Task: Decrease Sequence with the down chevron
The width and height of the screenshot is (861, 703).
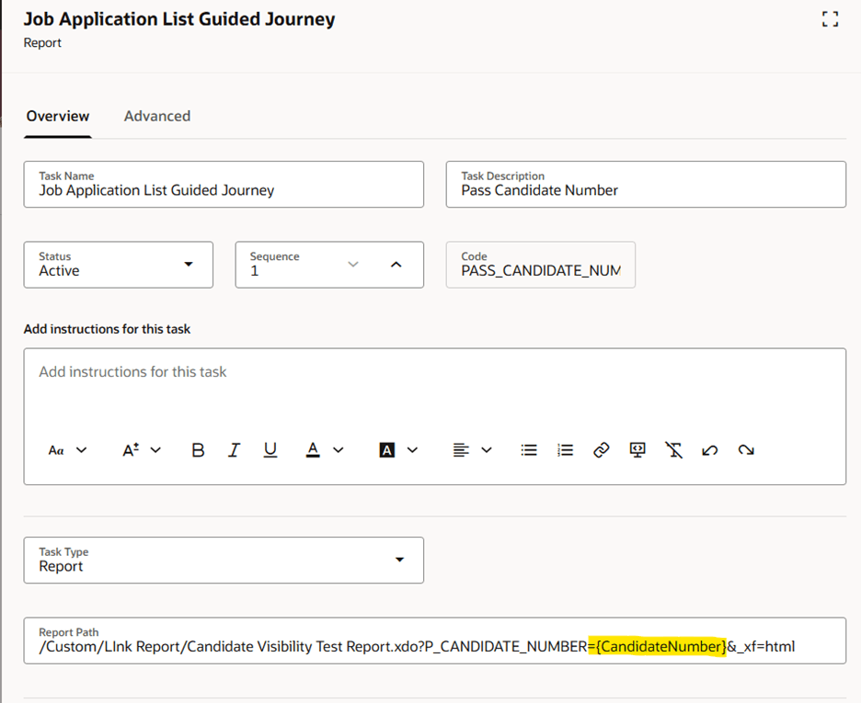Action: 353,265
